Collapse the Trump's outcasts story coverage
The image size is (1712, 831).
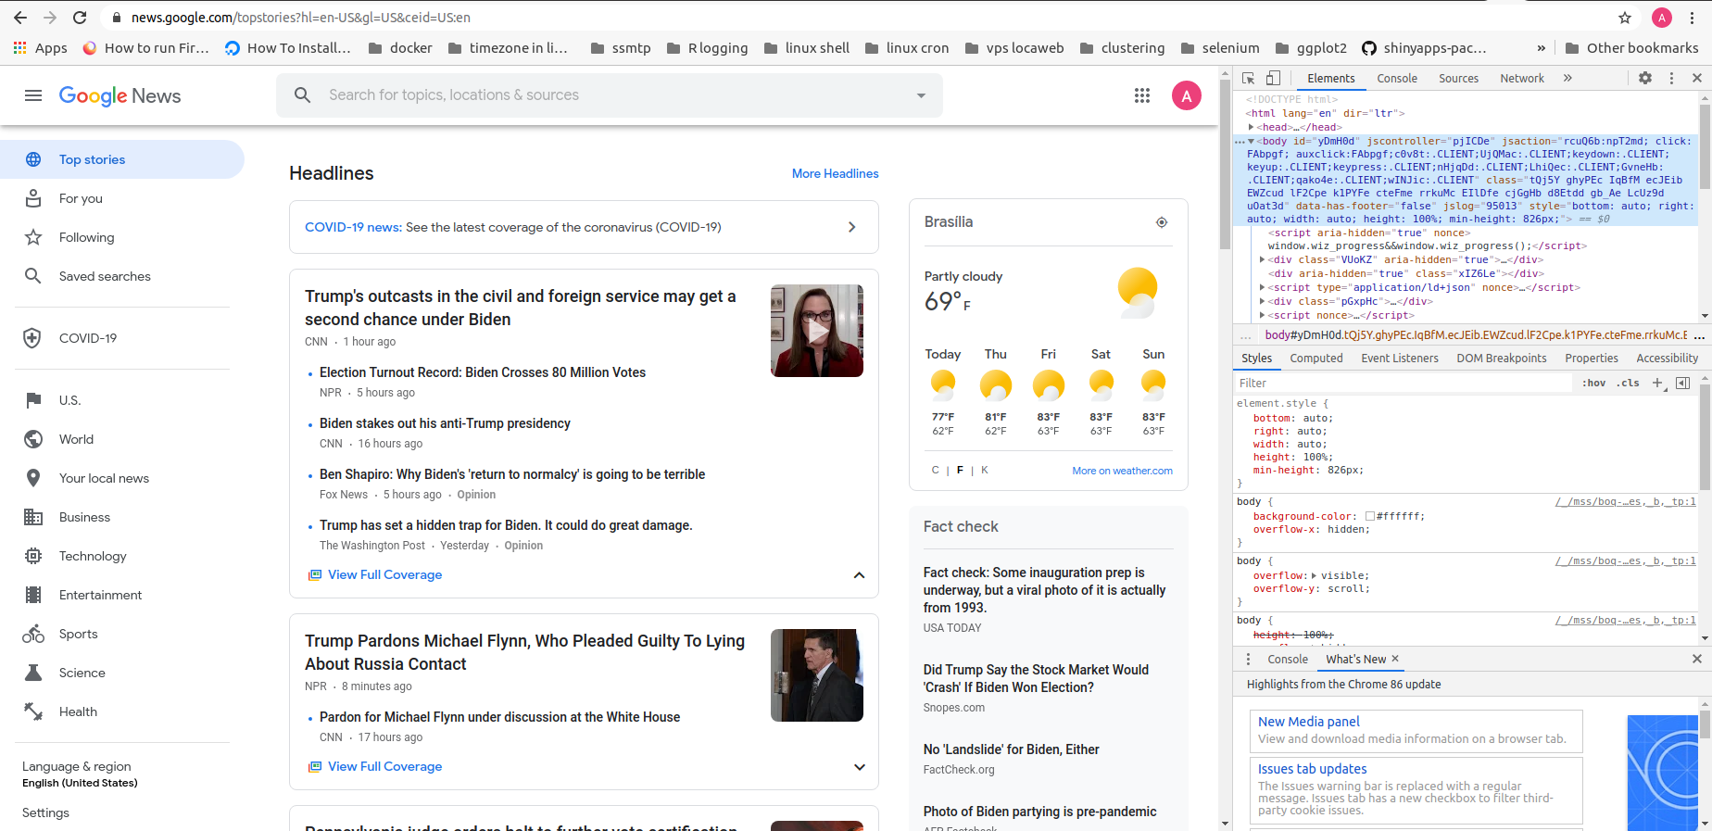(859, 575)
